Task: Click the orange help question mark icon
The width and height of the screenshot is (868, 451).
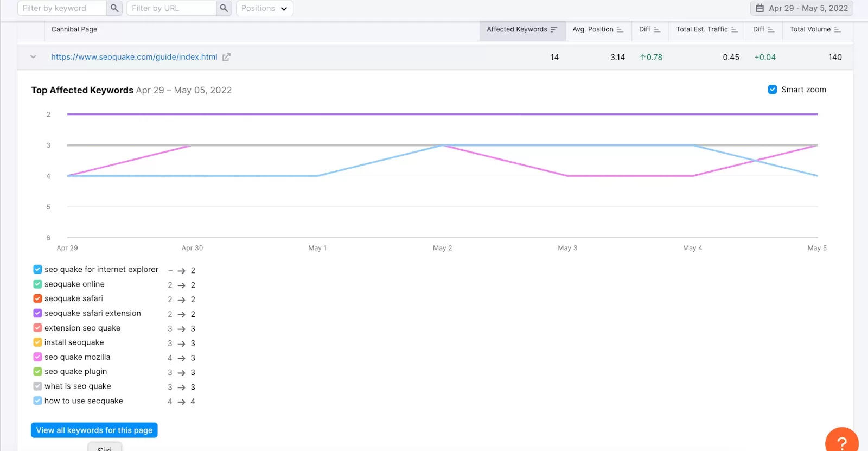Action: click(x=841, y=442)
